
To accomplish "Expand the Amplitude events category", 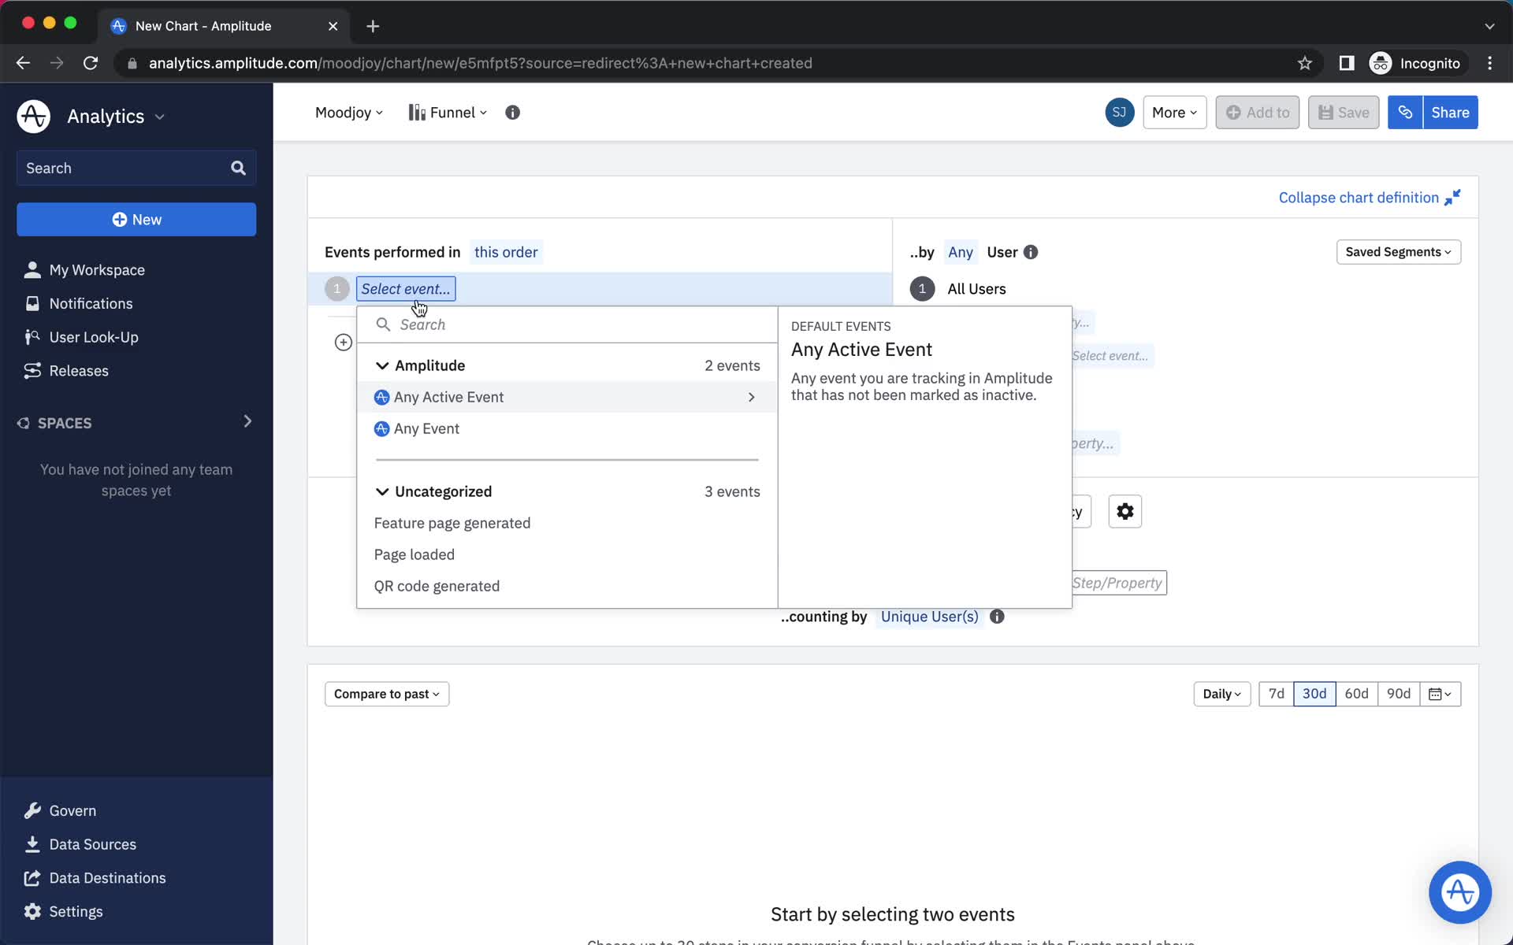I will (x=382, y=365).
